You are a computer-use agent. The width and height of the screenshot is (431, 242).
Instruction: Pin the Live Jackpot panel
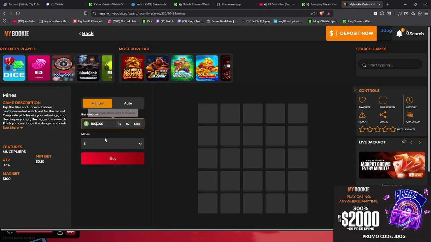[x=404, y=142]
